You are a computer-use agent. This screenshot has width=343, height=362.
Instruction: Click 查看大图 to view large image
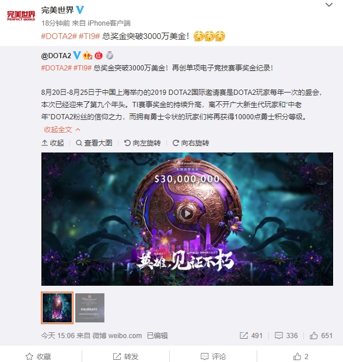coord(94,143)
